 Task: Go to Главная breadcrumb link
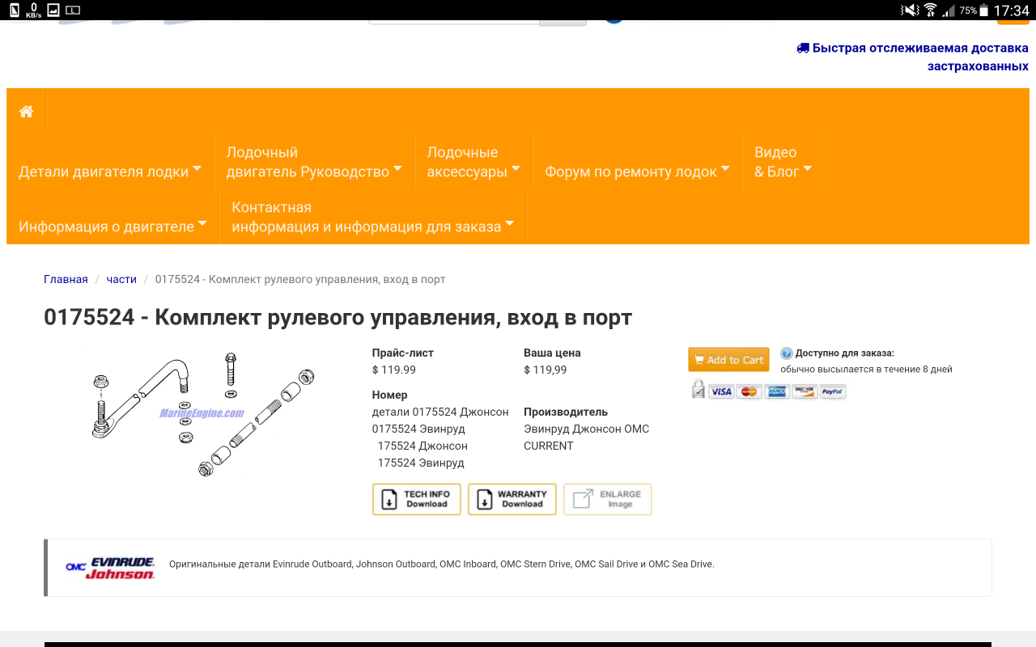point(66,279)
